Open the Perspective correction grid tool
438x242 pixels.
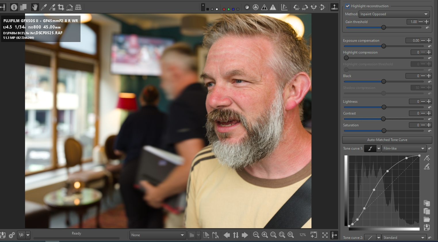click(x=78, y=7)
